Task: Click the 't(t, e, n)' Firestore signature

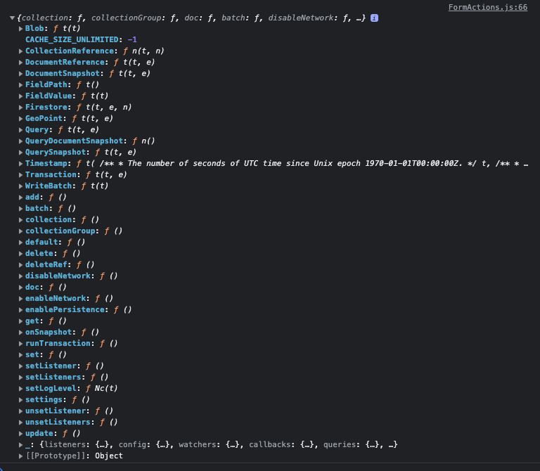Action: point(108,107)
